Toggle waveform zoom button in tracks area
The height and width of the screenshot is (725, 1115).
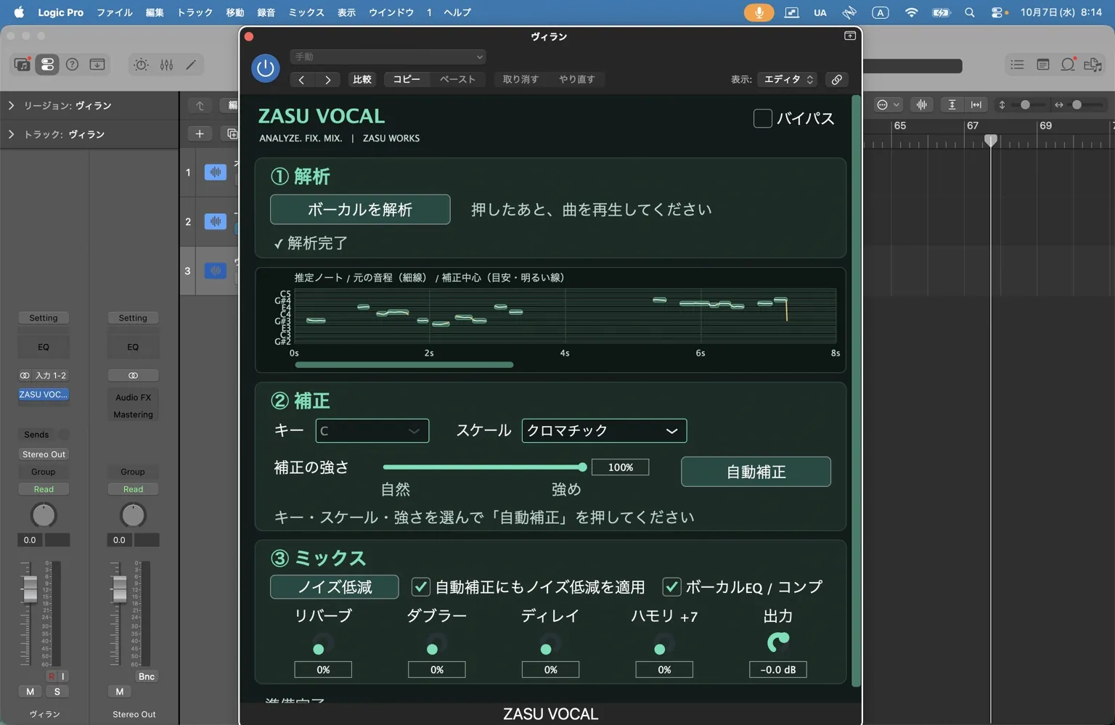coord(921,105)
